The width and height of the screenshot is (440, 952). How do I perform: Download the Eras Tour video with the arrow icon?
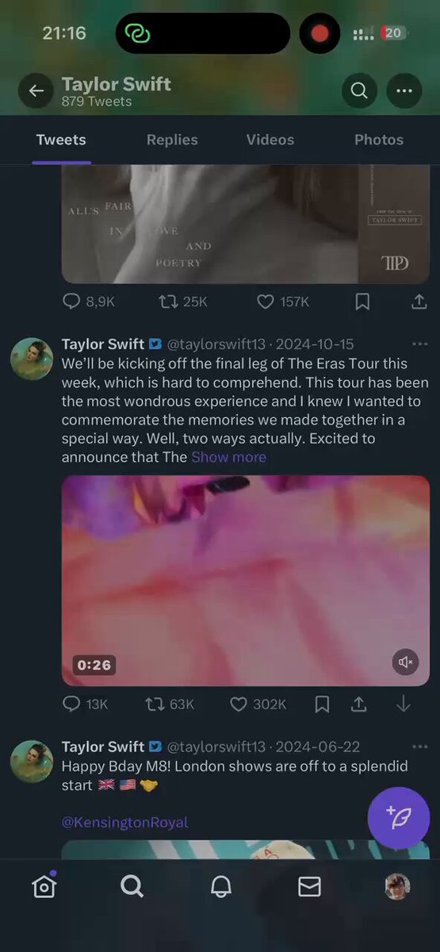point(403,704)
